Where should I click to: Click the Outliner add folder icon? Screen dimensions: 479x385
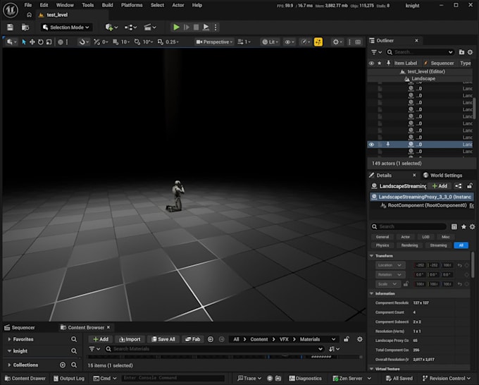[x=461, y=52]
